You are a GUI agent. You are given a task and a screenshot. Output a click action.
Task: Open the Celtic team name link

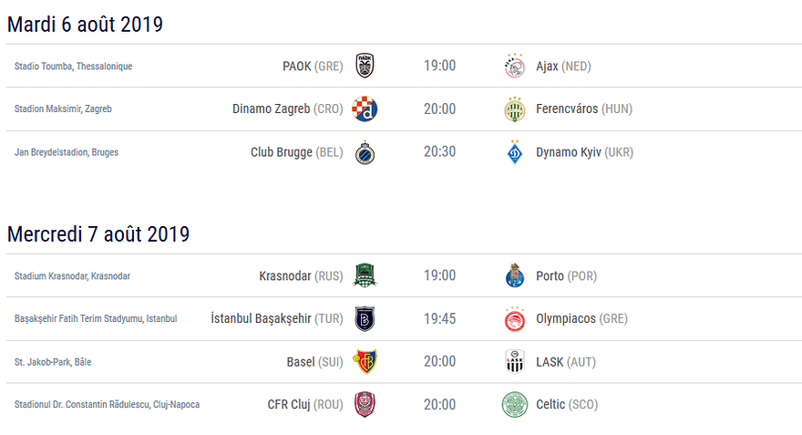(x=550, y=404)
